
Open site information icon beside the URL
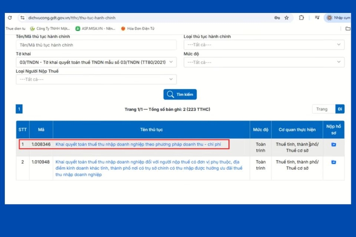[22, 18]
